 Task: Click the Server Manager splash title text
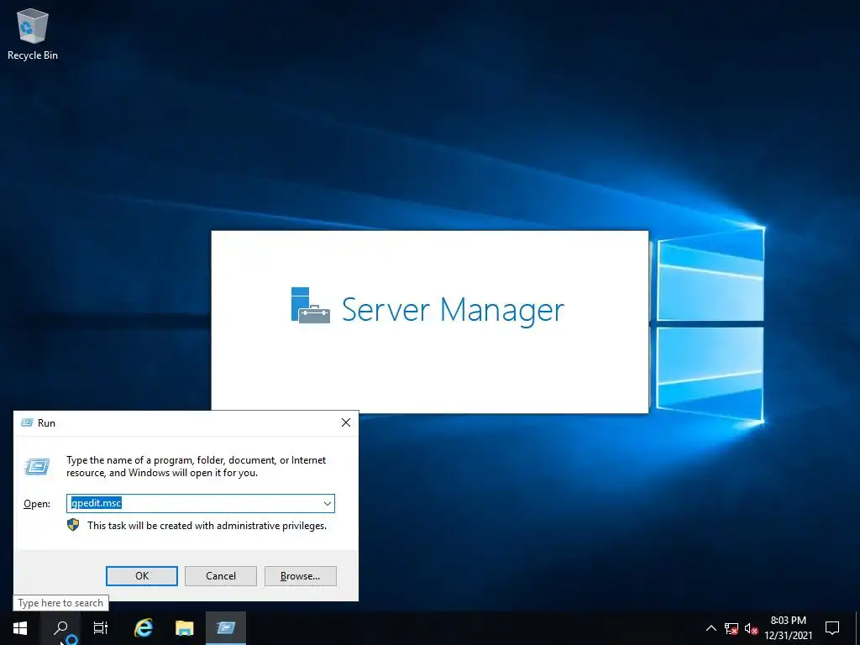pyautogui.click(x=453, y=310)
